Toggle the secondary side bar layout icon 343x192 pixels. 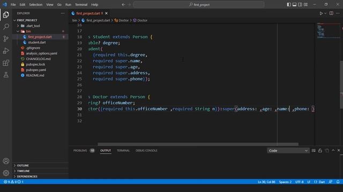click(300, 5)
